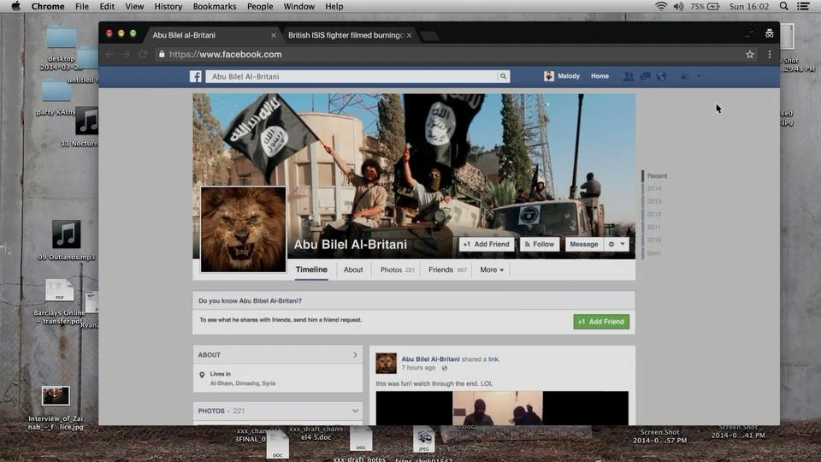Screen dimensions: 821x462
Task: Open the Chrome application menu
Action: point(48,6)
